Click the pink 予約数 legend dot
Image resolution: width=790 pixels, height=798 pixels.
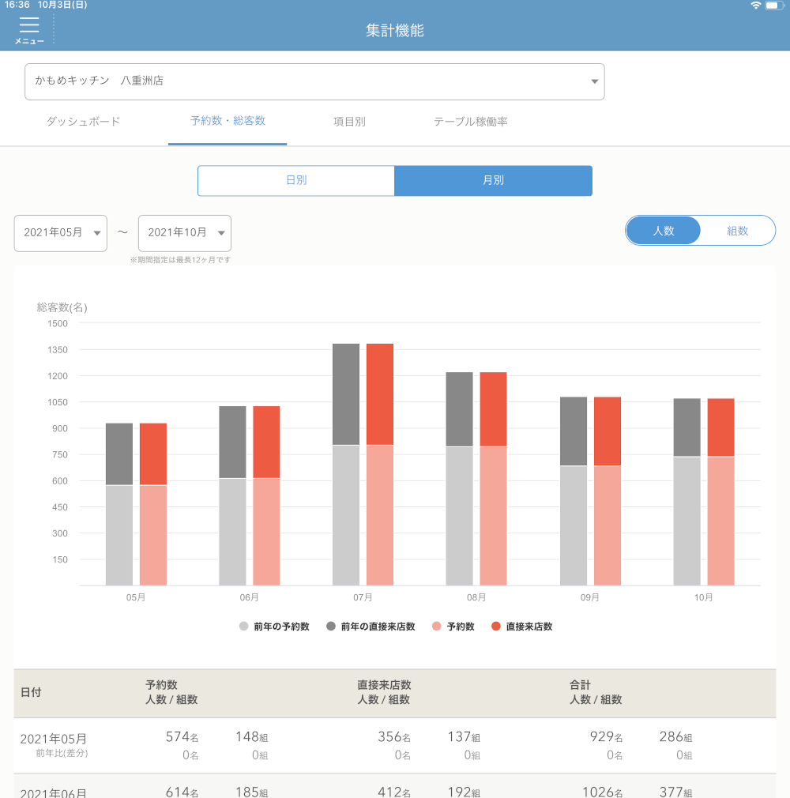pyautogui.click(x=436, y=627)
